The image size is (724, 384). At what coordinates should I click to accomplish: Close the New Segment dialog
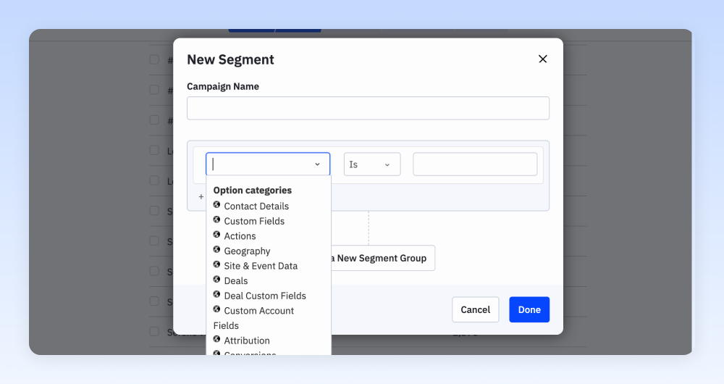[x=542, y=59]
